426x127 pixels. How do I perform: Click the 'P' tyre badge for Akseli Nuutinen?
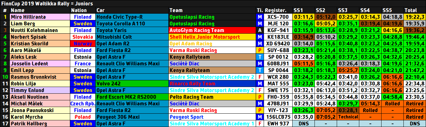click(260, 97)
